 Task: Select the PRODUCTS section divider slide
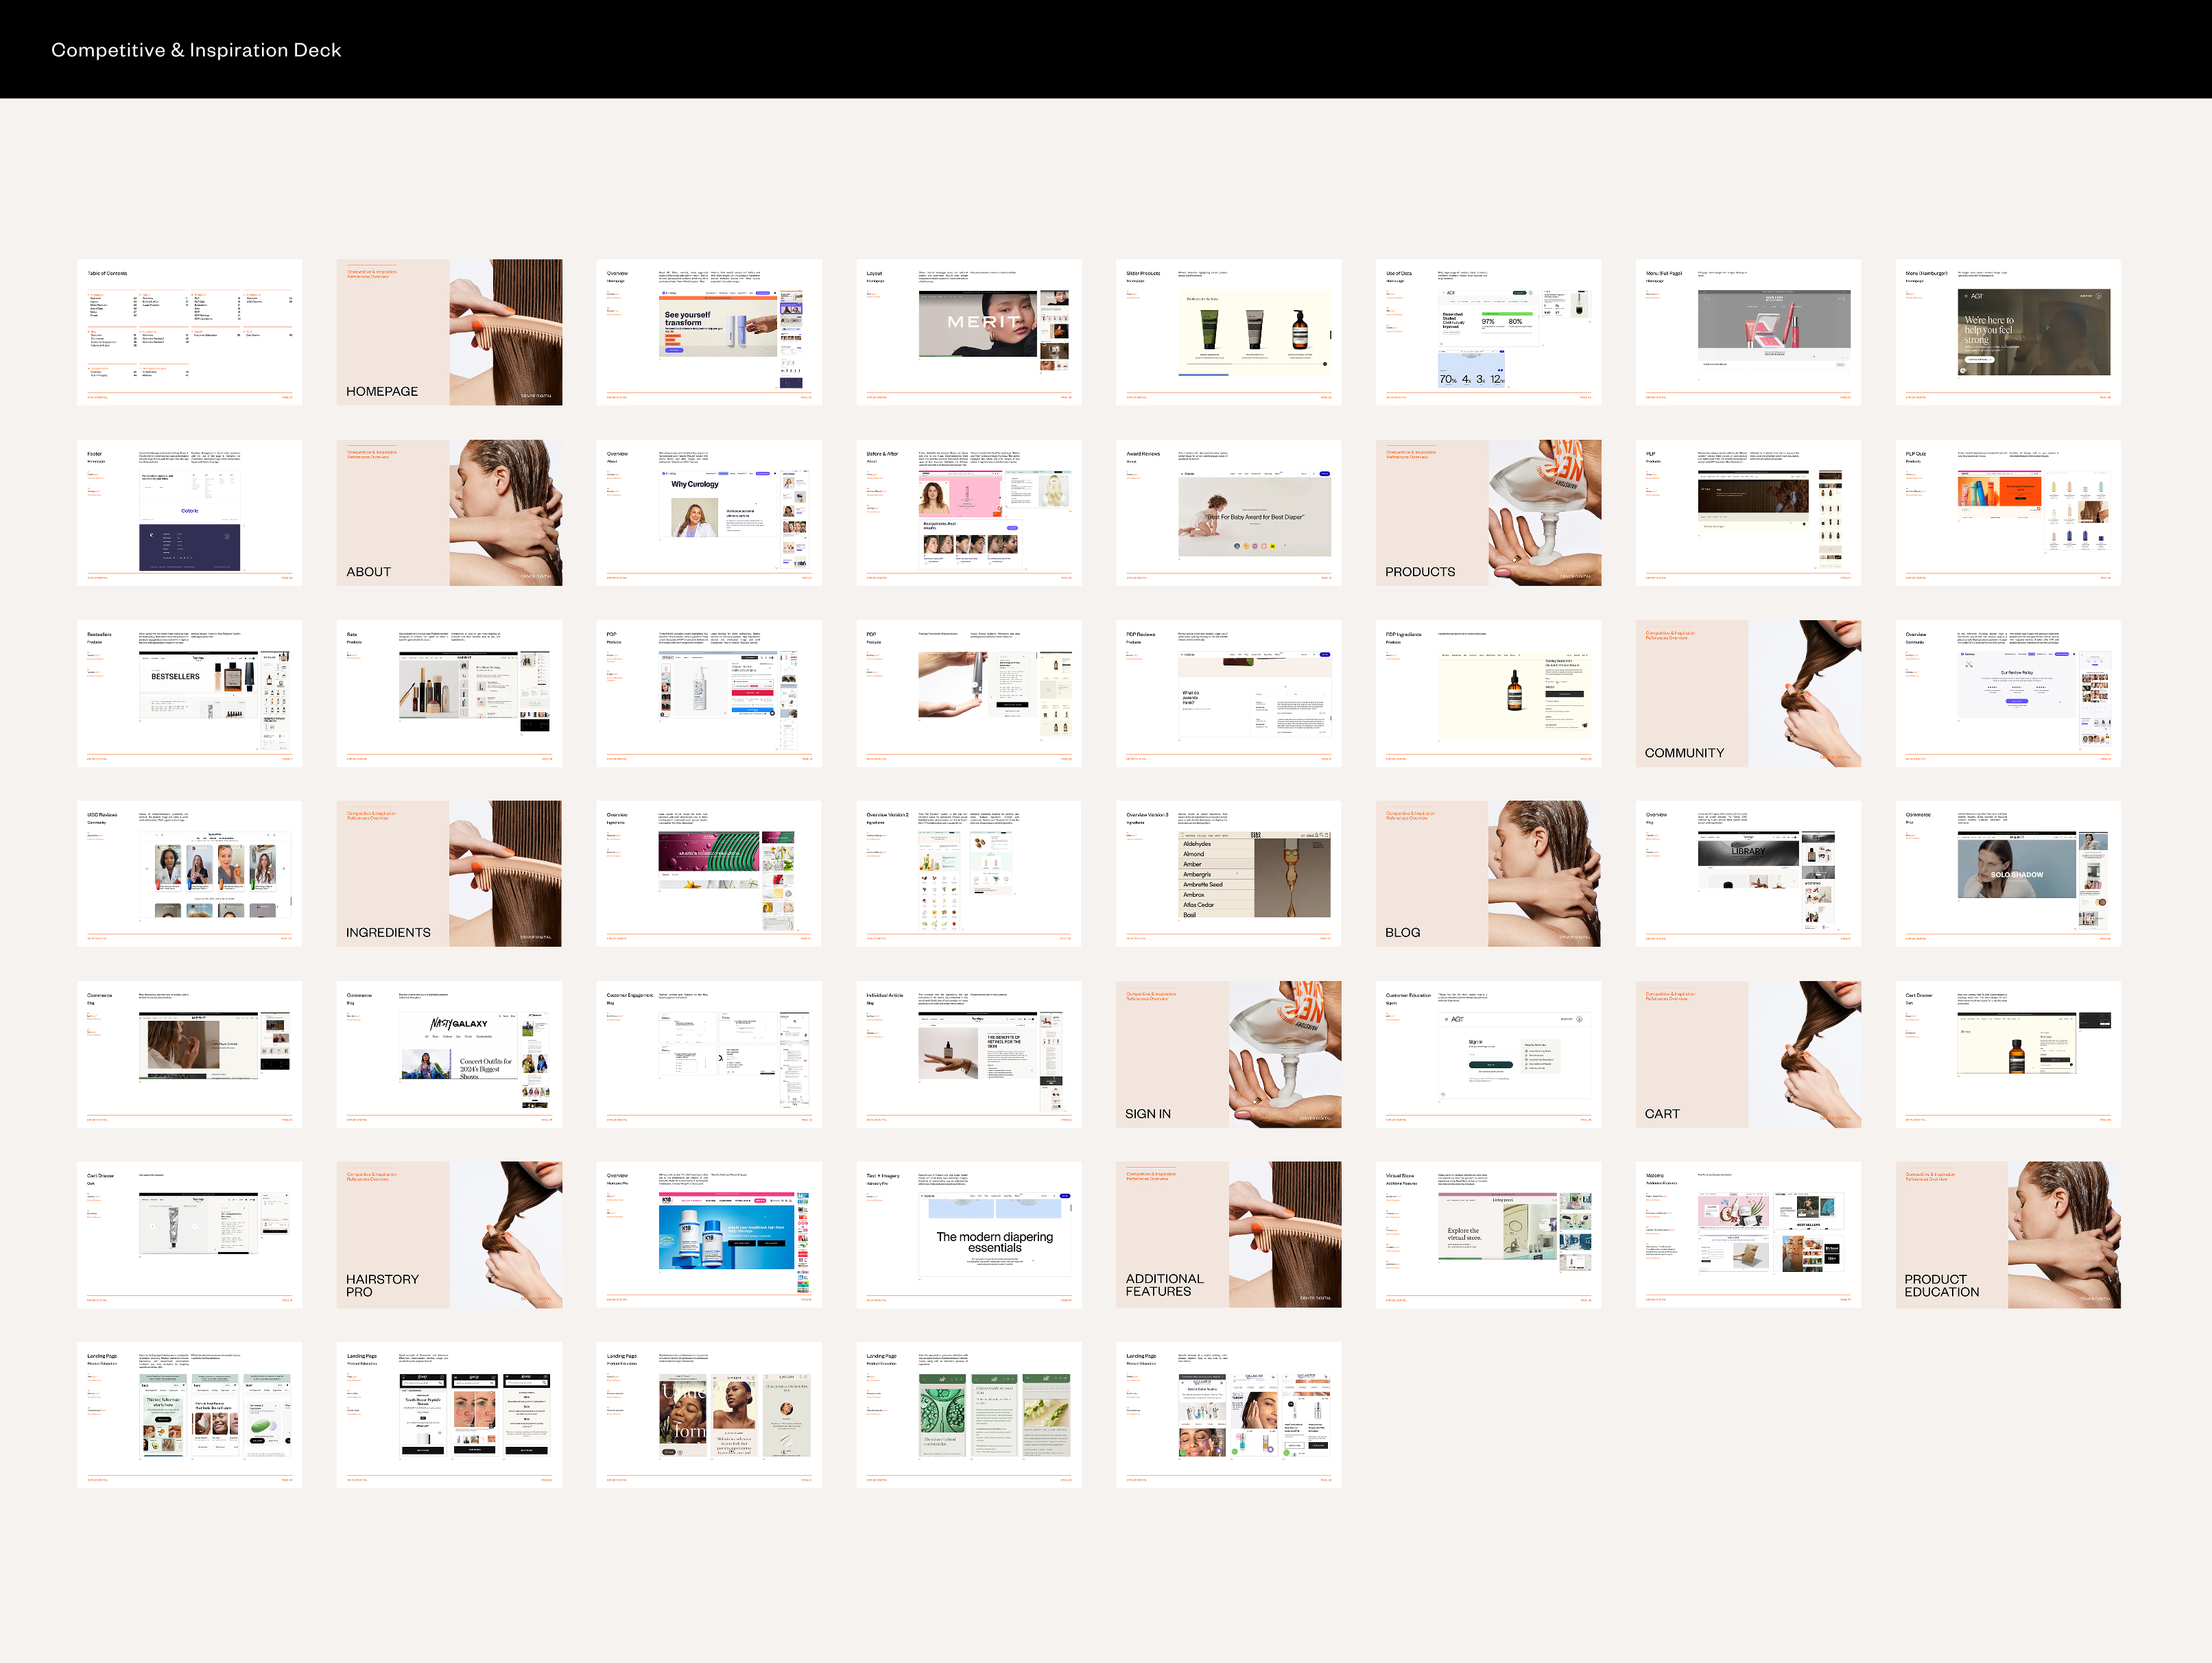click(x=1488, y=512)
